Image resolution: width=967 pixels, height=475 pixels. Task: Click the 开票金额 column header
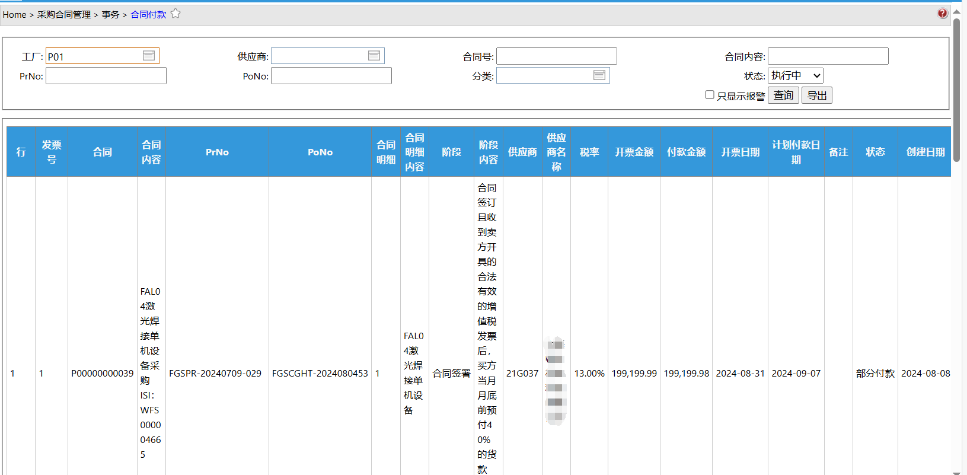pos(634,152)
